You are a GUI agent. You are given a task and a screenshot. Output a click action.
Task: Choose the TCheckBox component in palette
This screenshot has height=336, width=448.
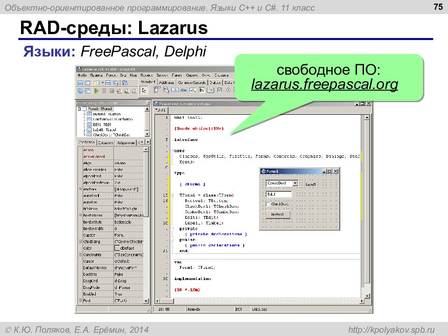pos(219,90)
